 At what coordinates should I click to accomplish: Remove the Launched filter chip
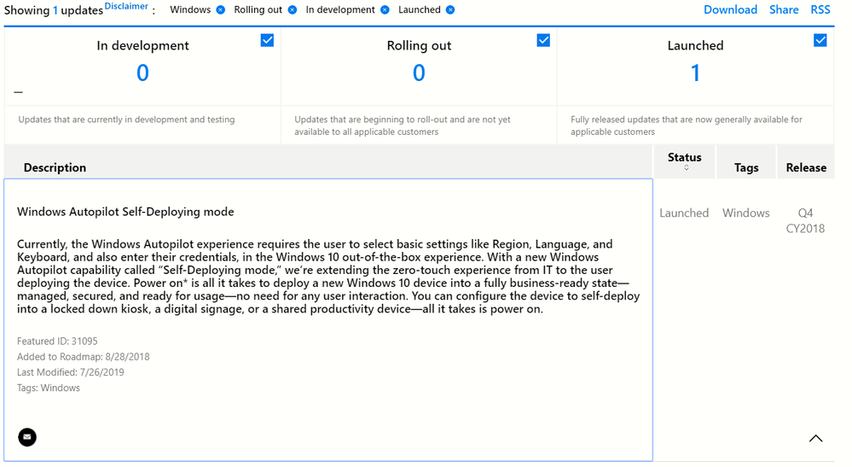pyautogui.click(x=450, y=9)
